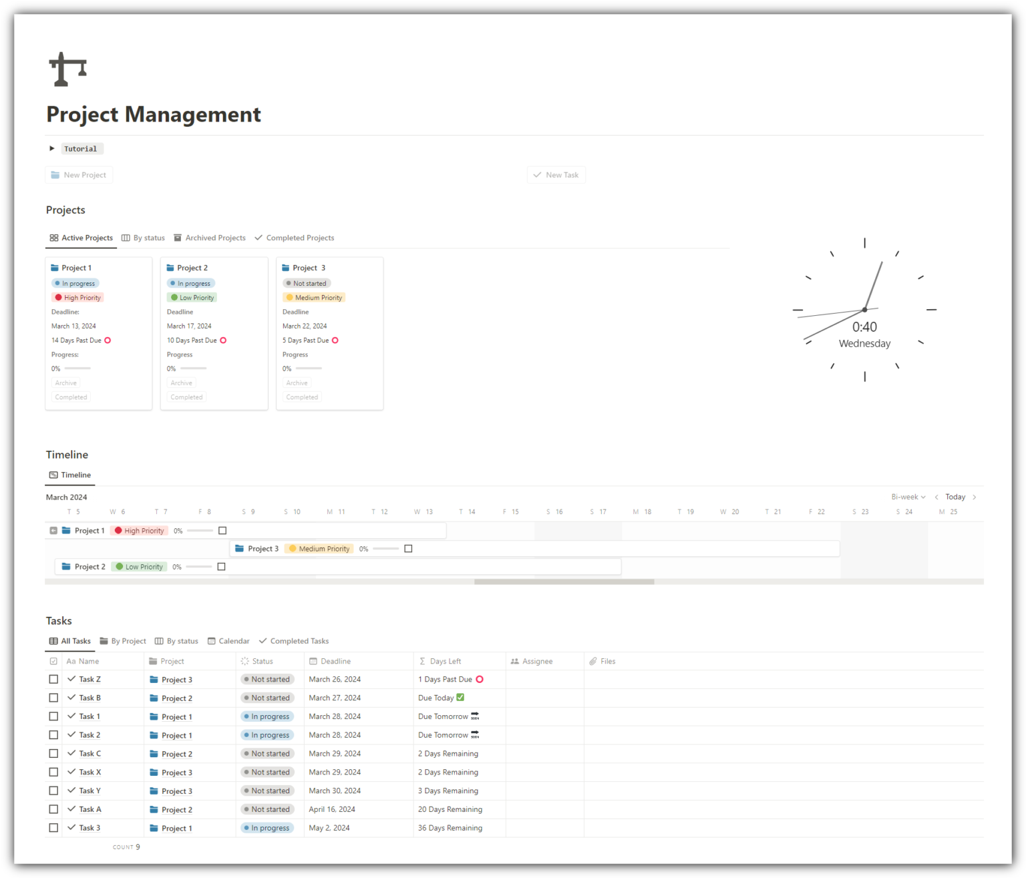Screen dimensions: 1026x878
Task: Expand the Tutorial toggle triangle
Action: pyautogui.click(x=51, y=149)
